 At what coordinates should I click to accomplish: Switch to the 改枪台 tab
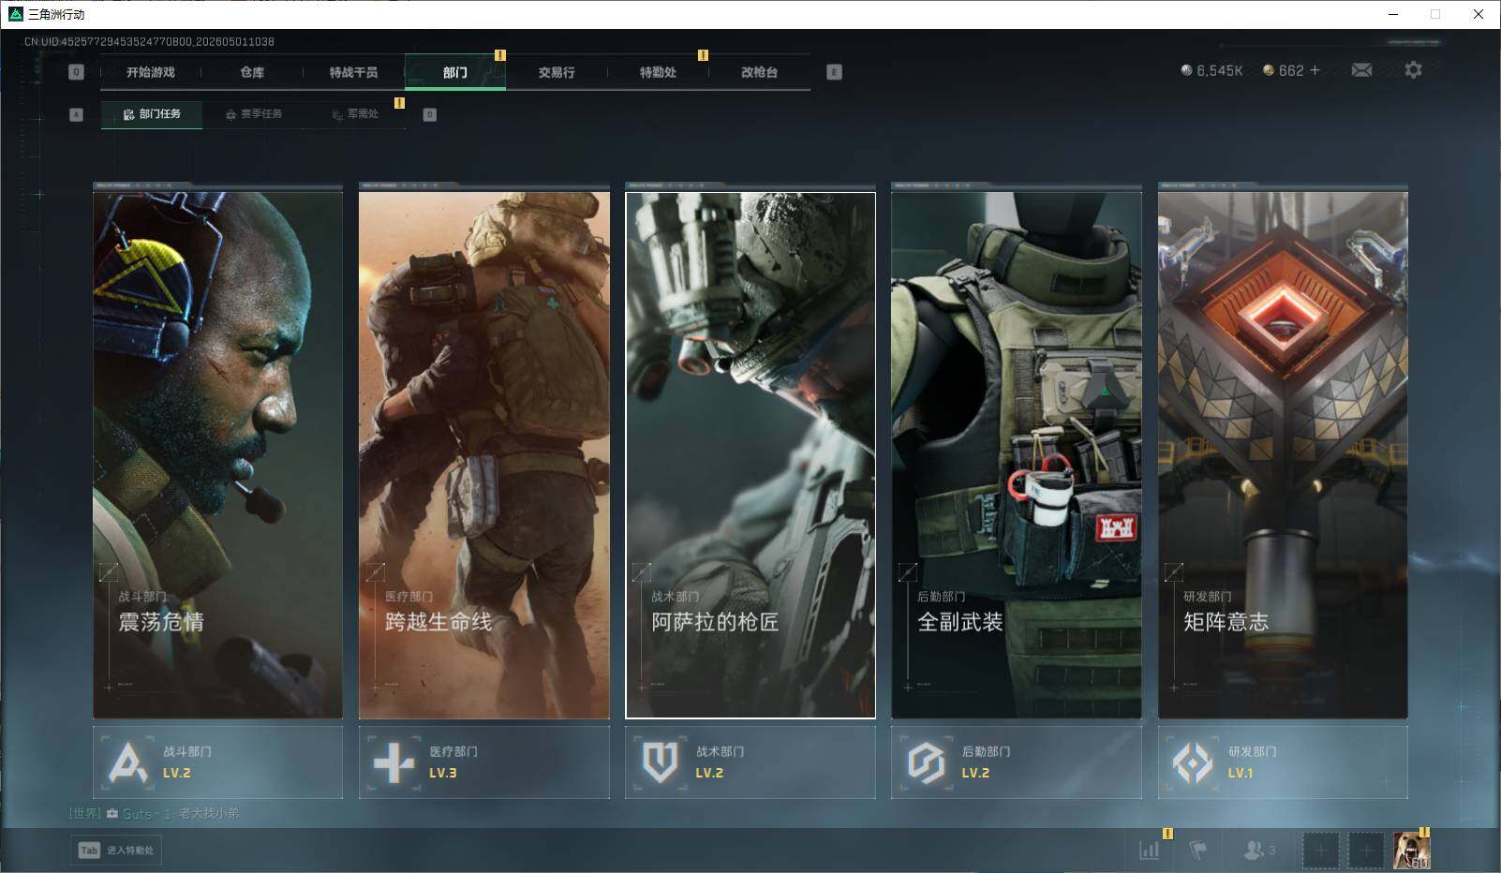pyautogui.click(x=759, y=72)
